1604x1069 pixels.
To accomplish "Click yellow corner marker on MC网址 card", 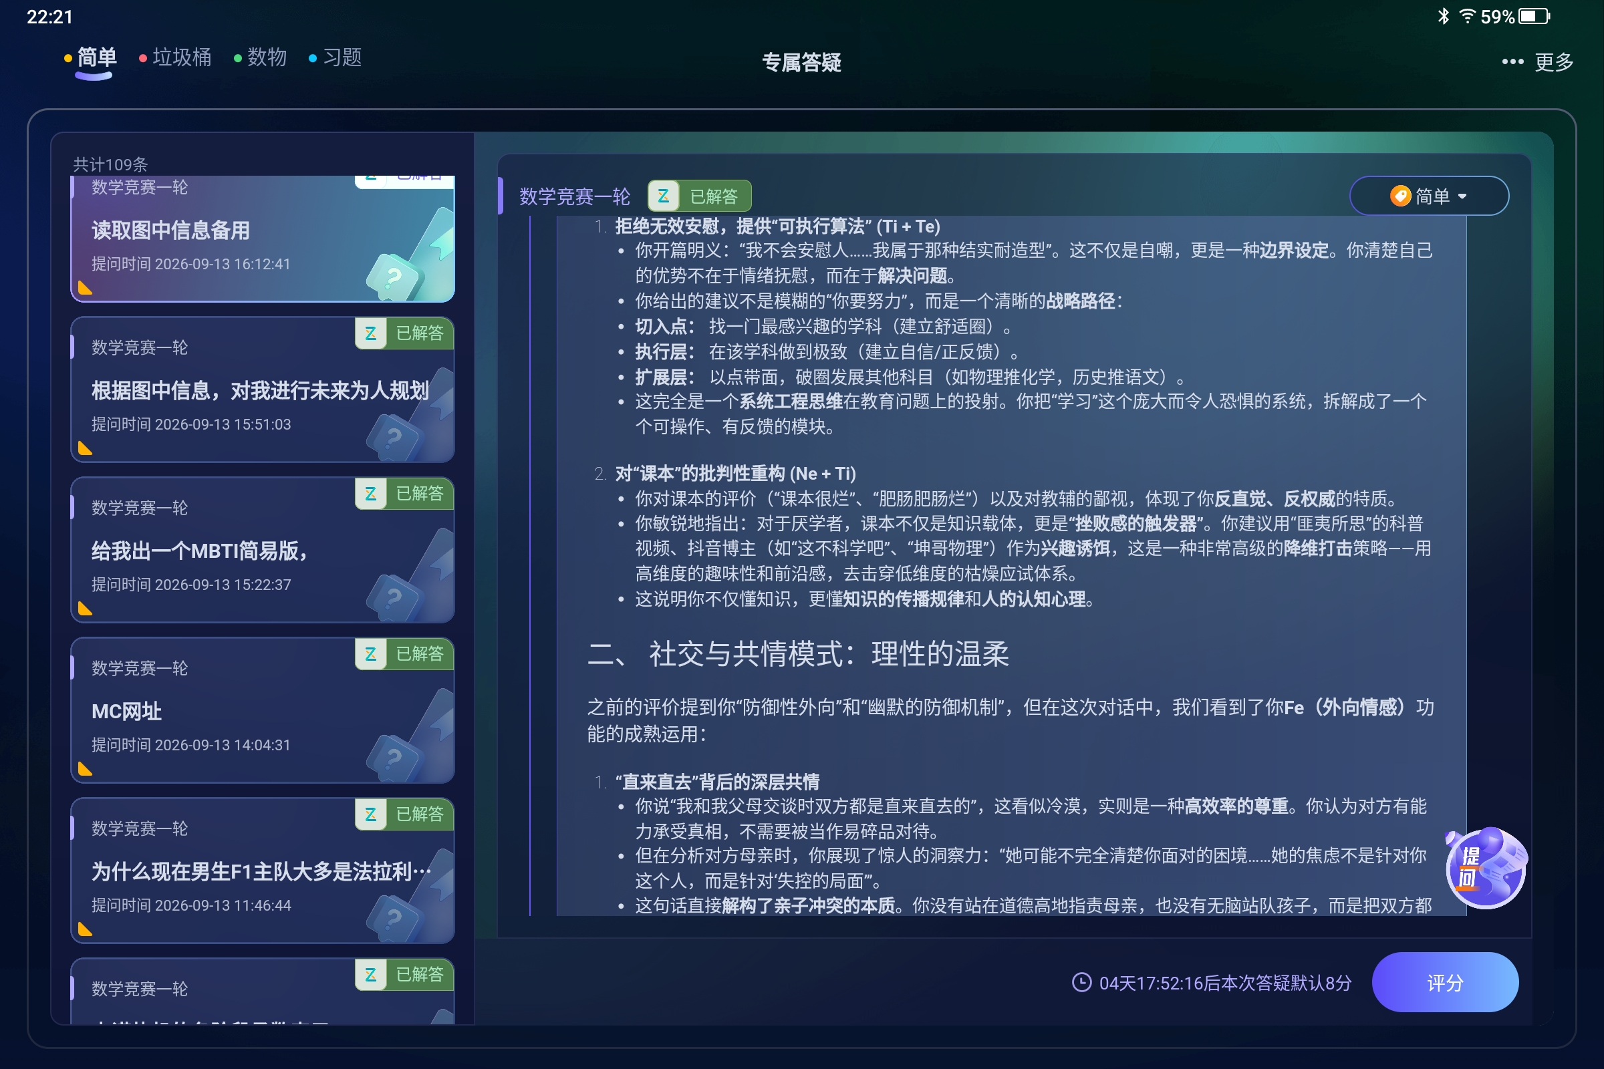I will [86, 768].
